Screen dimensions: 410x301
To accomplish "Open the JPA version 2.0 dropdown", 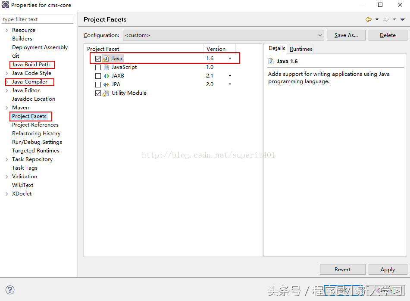I will pyautogui.click(x=230, y=84).
